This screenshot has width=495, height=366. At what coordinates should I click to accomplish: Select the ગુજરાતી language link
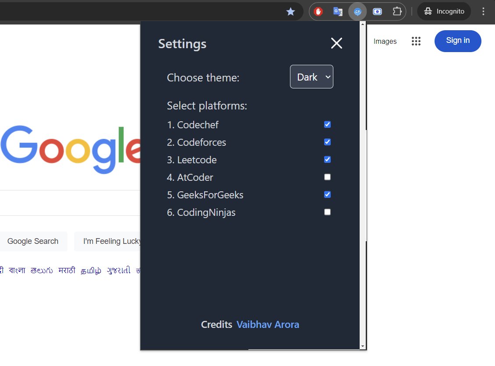coord(119,271)
